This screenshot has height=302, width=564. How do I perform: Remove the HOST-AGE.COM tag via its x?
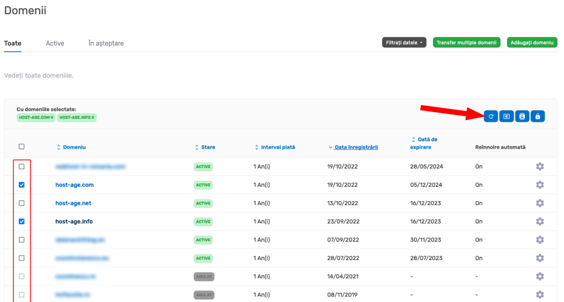(52, 117)
